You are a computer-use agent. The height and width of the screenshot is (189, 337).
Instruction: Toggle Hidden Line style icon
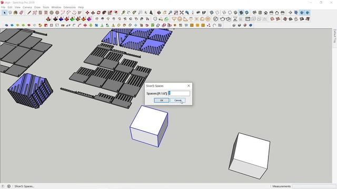click(230, 13)
